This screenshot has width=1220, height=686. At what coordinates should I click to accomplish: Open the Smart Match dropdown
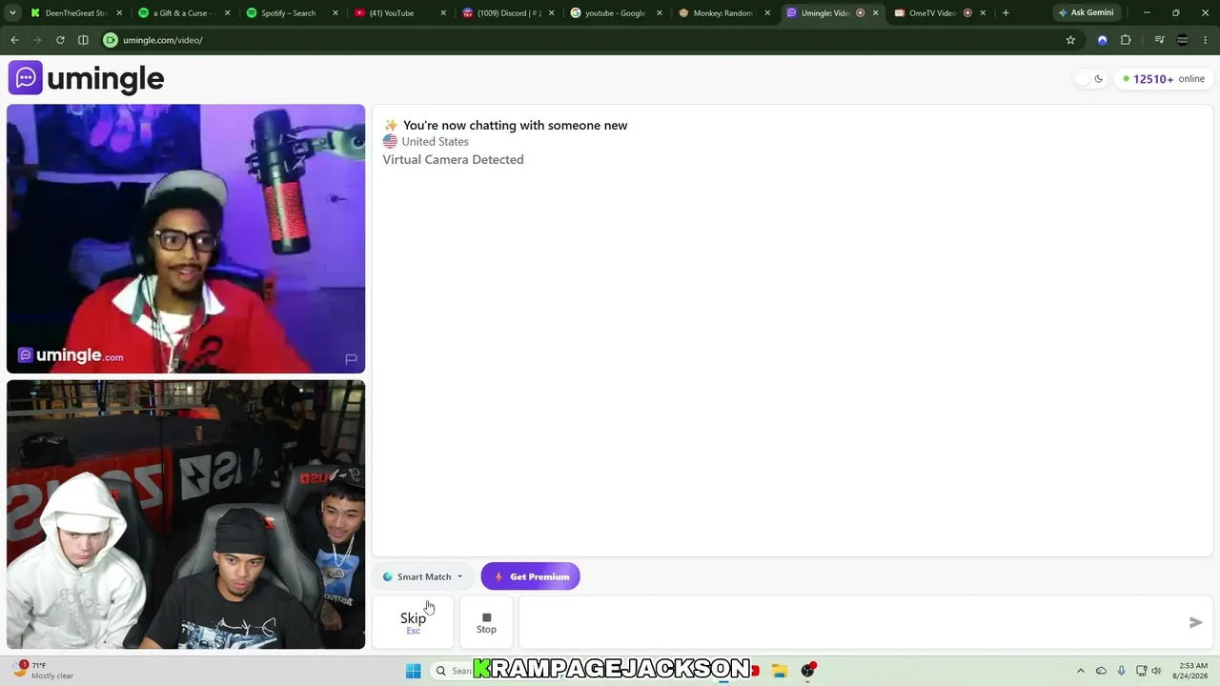click(x=423, y=576)
